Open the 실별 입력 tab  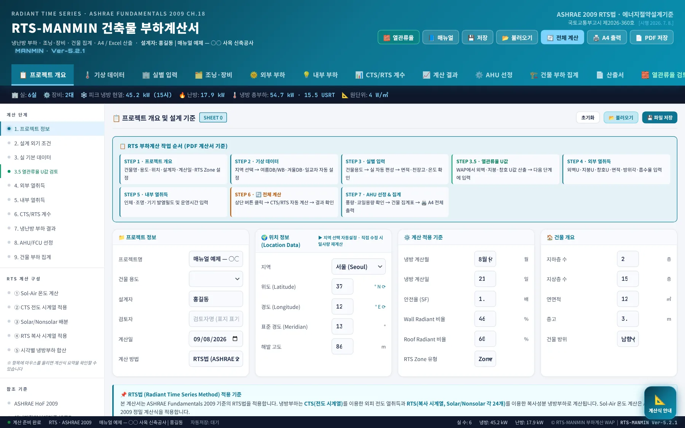pos(160,75)
